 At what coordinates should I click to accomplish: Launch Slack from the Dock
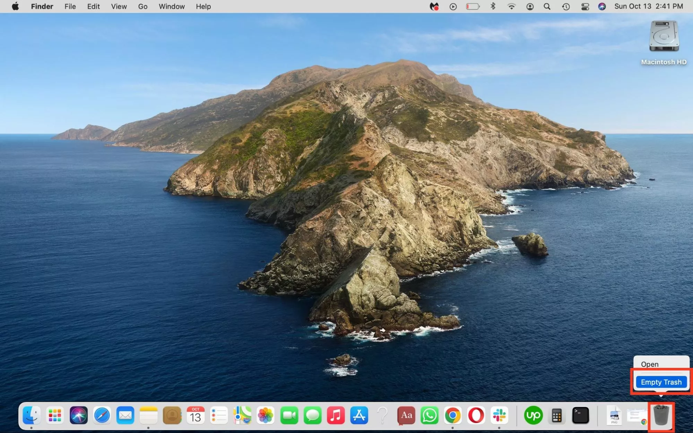(x=499, y=415)
